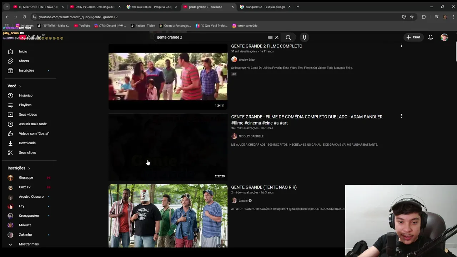
Task: Open Create a Personajes bookmark
Action: pos(175,26)
